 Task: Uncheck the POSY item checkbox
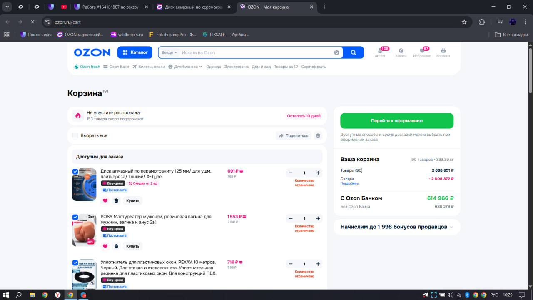75,217
